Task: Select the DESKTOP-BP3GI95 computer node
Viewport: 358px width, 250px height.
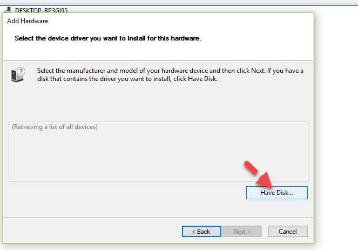Action: pyautogui.click(x=41, y=10)
